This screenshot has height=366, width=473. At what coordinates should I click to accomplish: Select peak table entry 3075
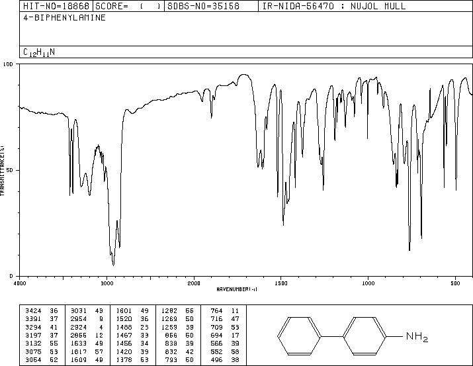pyautogui.click(x=41, y=352)
